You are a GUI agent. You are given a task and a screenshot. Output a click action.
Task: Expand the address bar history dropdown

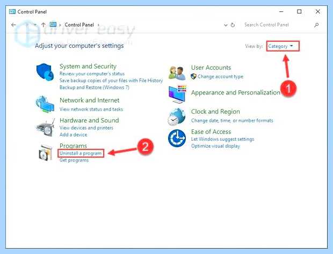click(226, 25)
